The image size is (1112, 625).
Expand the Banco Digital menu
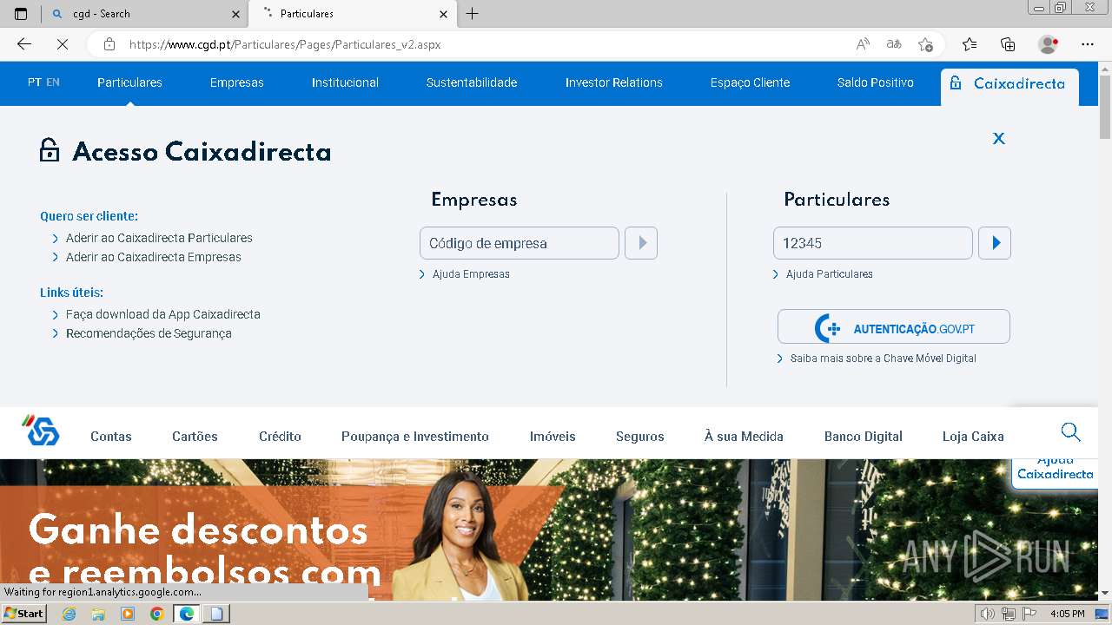[x=864, y=437]
